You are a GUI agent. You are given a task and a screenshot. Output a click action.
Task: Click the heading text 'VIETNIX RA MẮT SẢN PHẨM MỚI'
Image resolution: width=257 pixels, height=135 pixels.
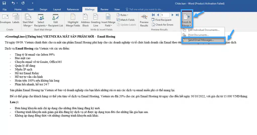click(69, 37)
